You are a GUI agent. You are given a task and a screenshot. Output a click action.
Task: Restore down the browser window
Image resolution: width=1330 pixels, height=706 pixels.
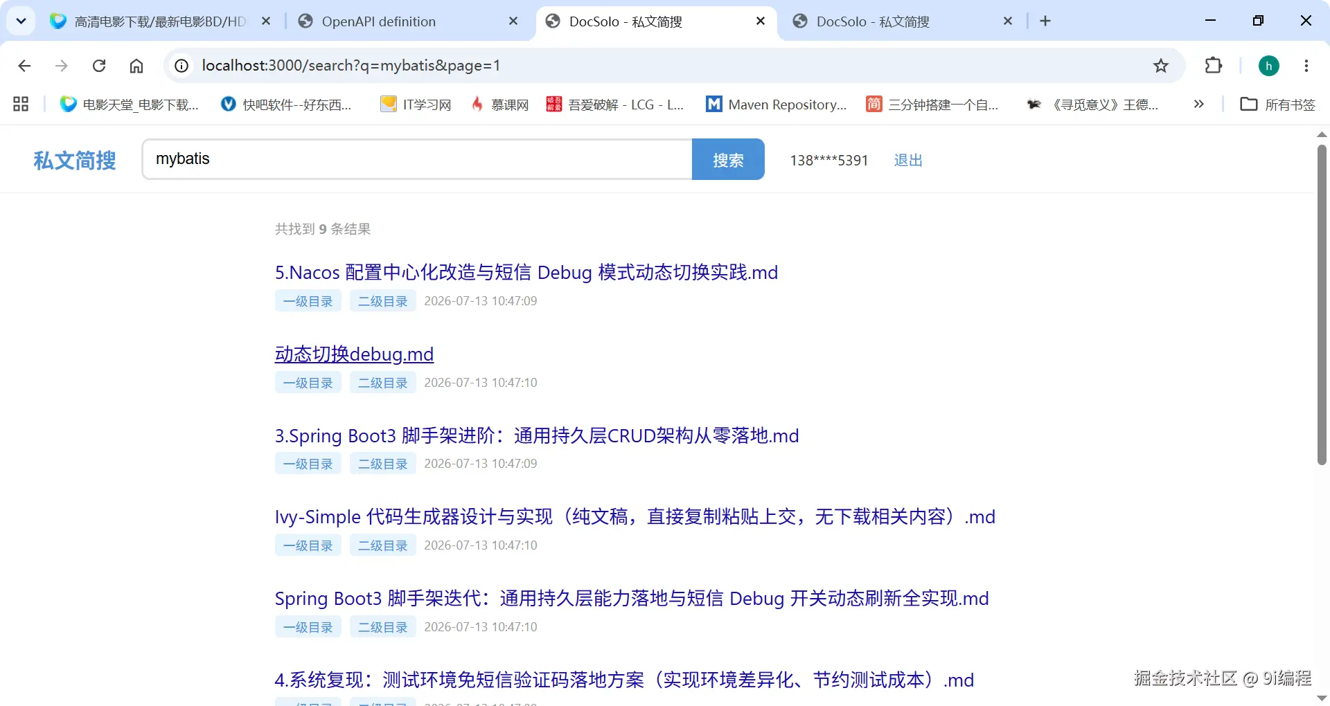coord(1258,21)
